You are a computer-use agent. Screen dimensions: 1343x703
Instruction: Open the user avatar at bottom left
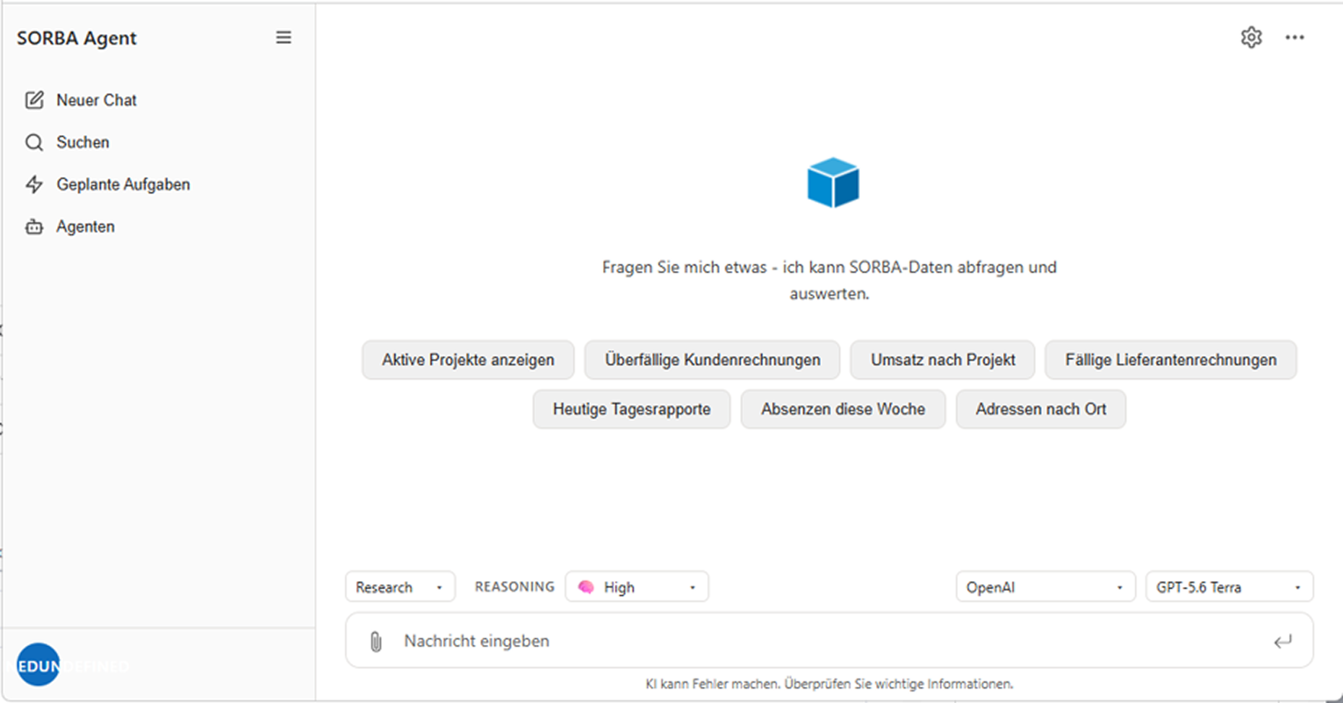[x=38, y=665]
